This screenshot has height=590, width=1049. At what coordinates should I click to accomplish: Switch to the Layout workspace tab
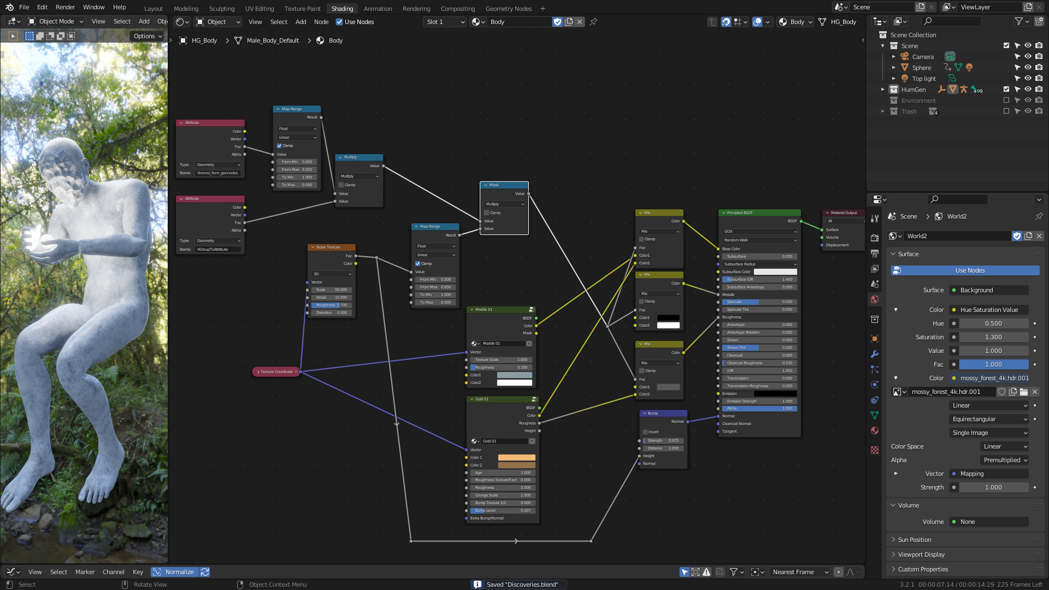click(154, 9)
